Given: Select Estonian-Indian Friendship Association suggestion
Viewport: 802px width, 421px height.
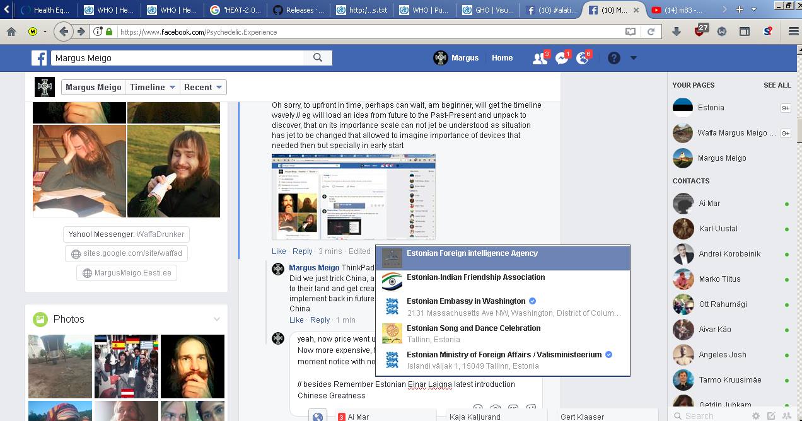Looking at the screenshot, I should 503,281.
